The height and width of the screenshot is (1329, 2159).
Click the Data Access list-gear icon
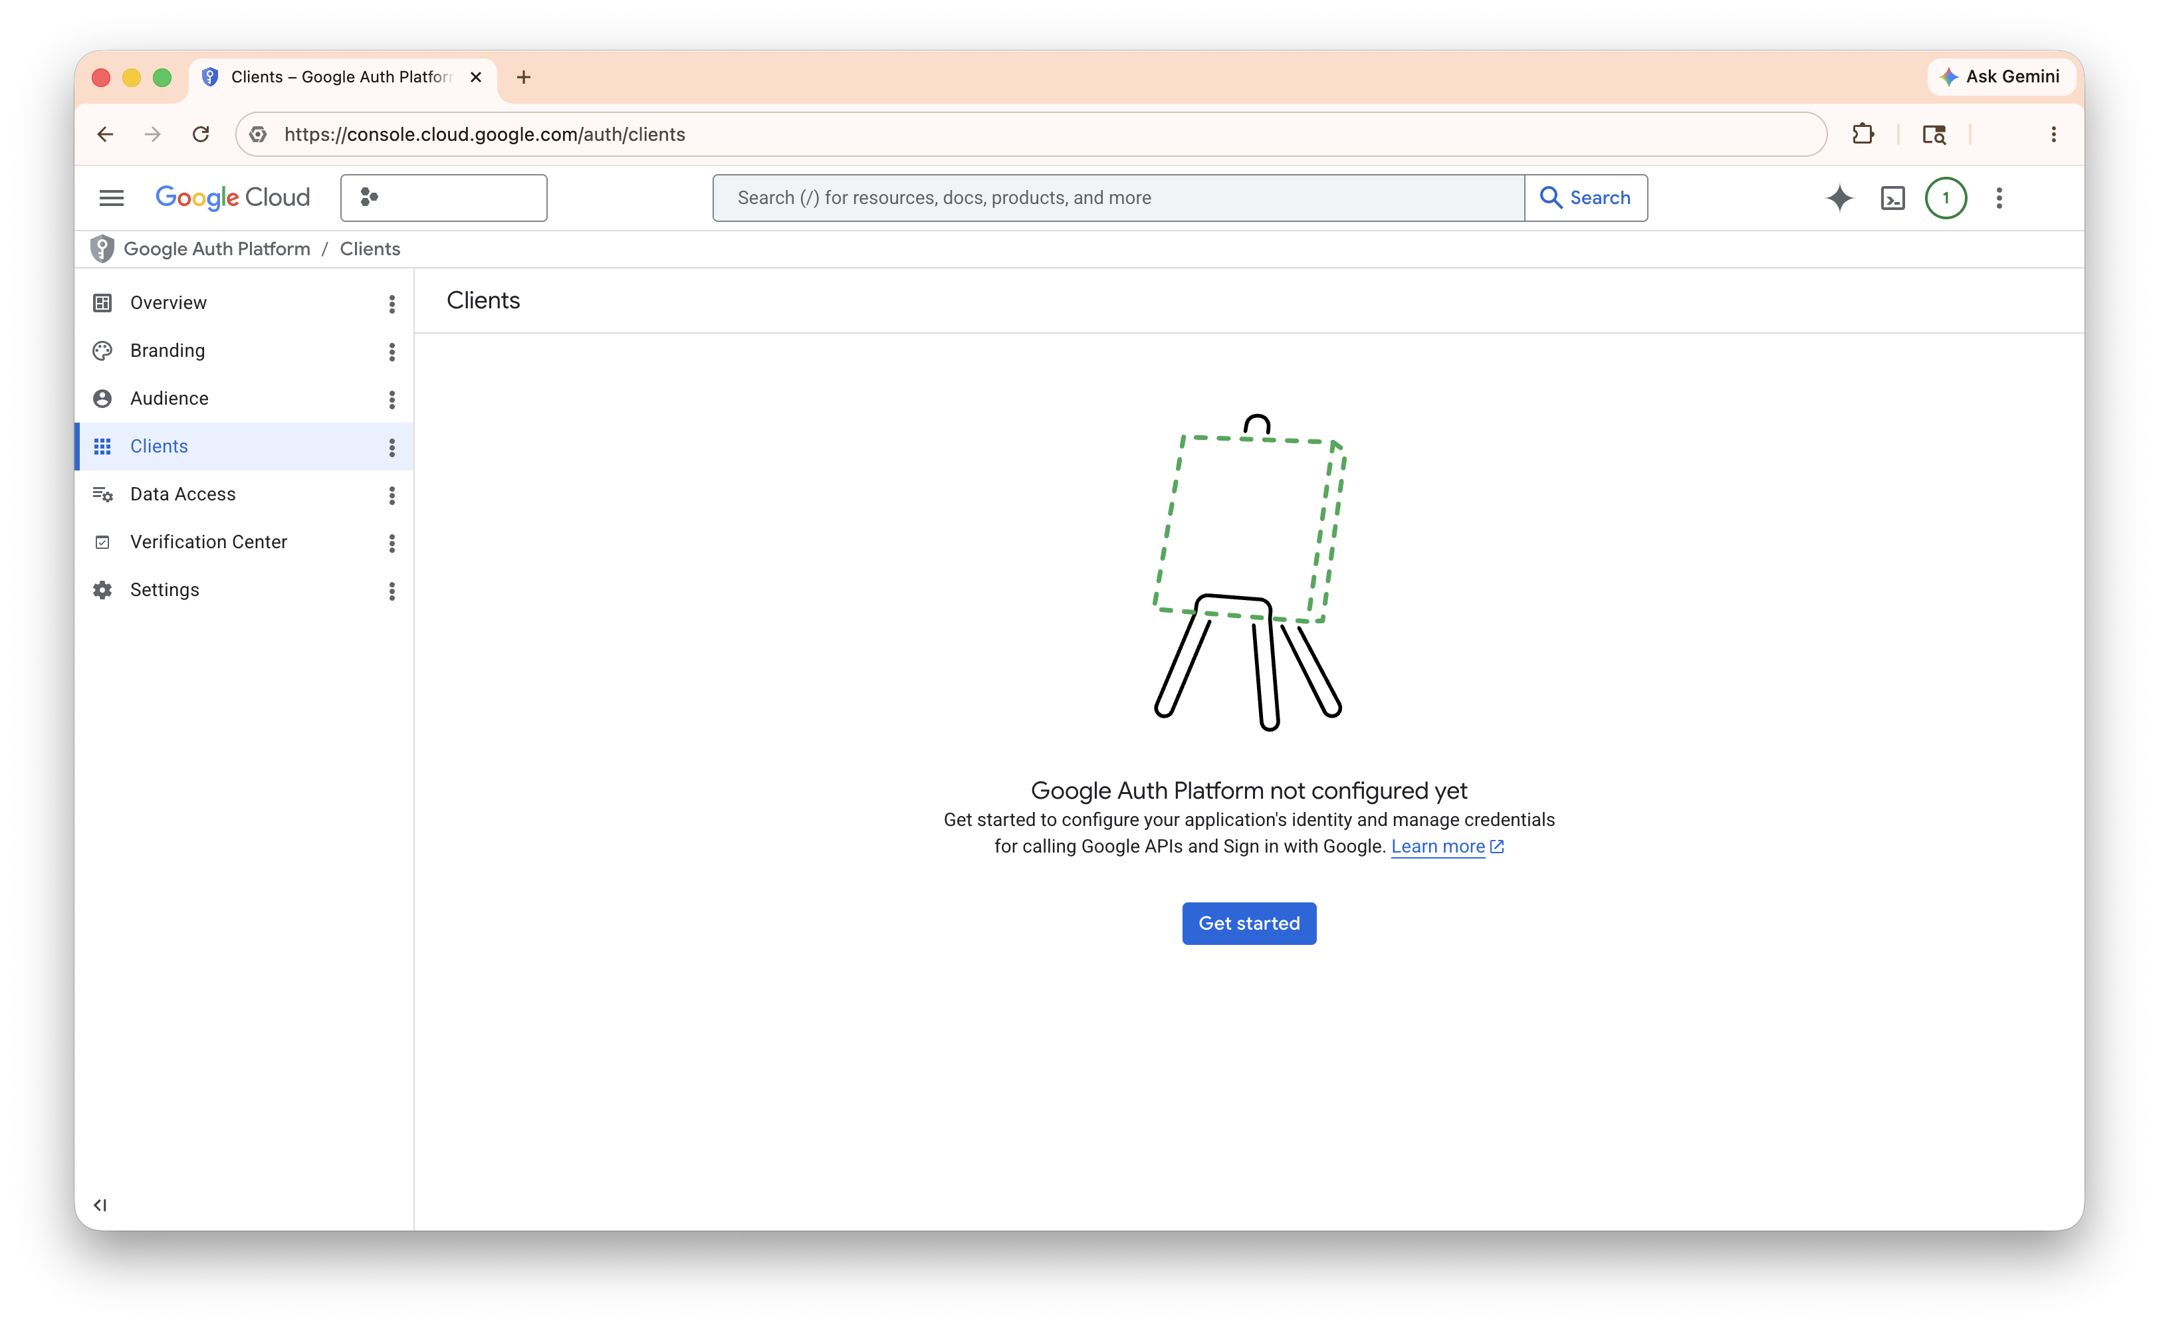[x=103, y=494]
